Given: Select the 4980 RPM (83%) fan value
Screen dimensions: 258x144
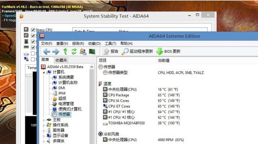Looking at the screenshot, I should [171, 140].
